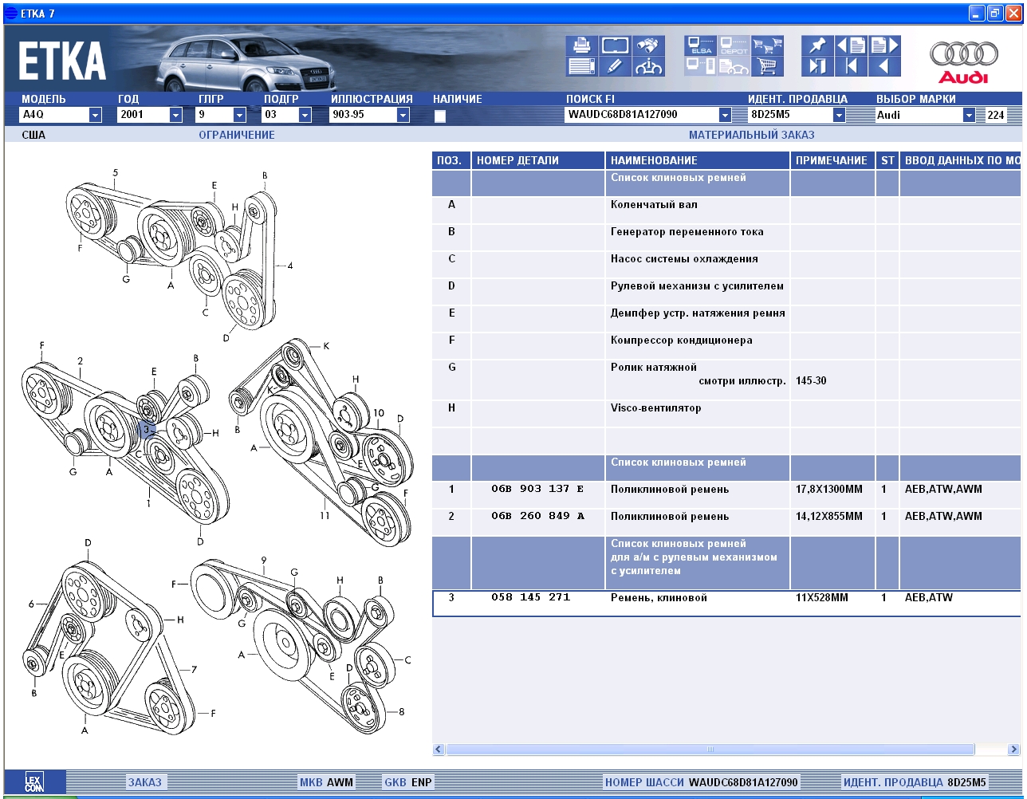Viewport: 1027px width, 799px height.
Task: Click the pencil edit icon
Action: click(x=615, y=66)
